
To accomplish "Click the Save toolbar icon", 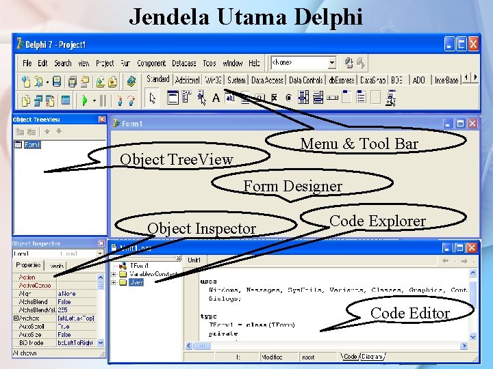I will (x=57, y=81).
